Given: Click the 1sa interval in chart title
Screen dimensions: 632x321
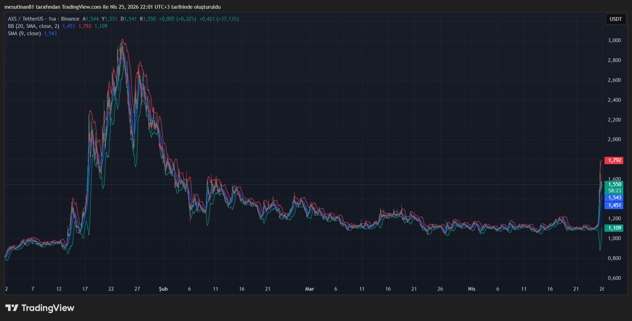Looking at the screenshot, I should tap(52, 19).
